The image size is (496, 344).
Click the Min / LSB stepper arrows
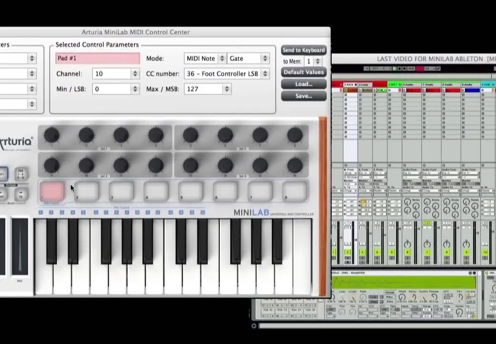(x=135, y=89)
